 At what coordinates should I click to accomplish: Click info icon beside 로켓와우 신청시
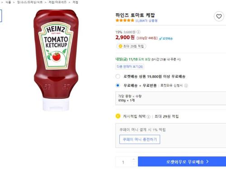coord(186,86)
